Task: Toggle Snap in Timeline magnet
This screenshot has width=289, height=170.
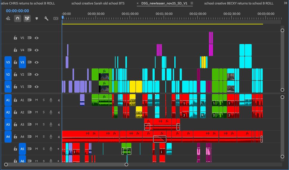Action: (18, 18)
